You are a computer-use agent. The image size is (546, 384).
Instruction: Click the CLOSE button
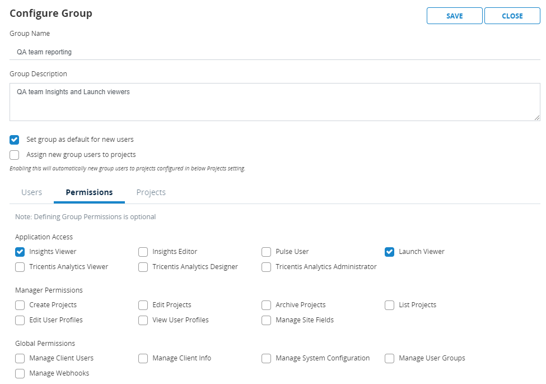coord(512,16)
